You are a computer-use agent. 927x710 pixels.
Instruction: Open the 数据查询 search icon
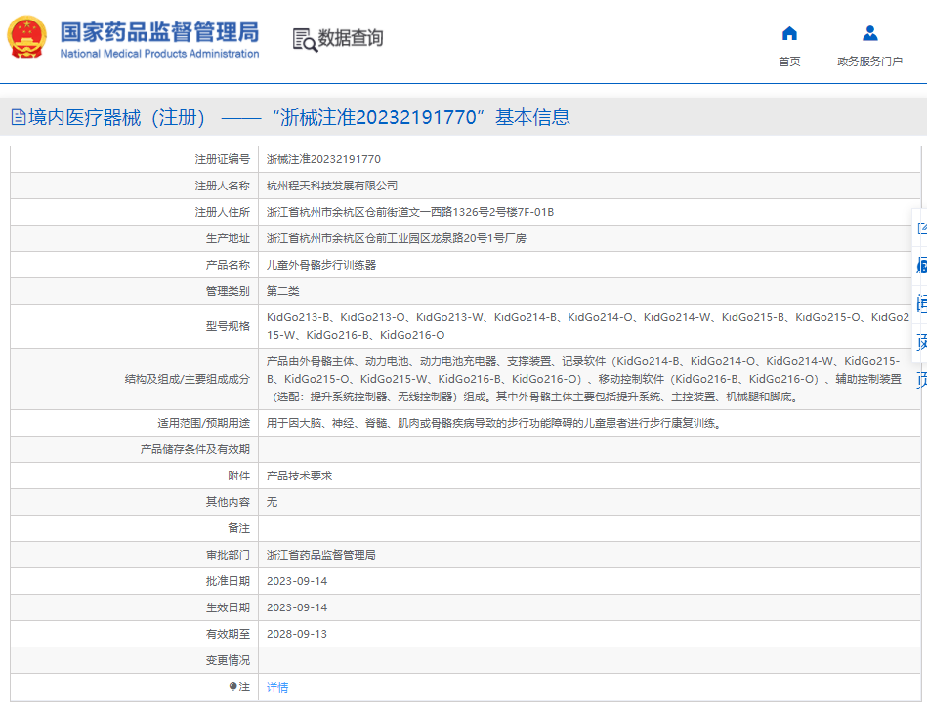click(x=305, y=40)
